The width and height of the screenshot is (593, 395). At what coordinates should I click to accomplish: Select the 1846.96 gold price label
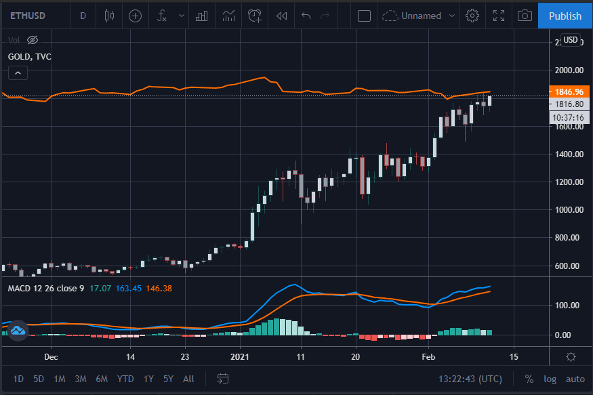[569, 91]
